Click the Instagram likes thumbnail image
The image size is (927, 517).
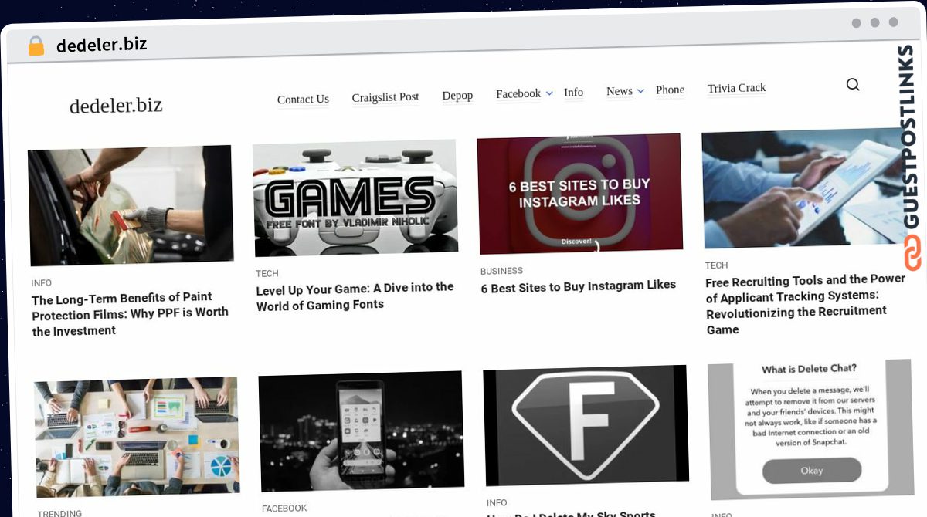pos(579,194)
